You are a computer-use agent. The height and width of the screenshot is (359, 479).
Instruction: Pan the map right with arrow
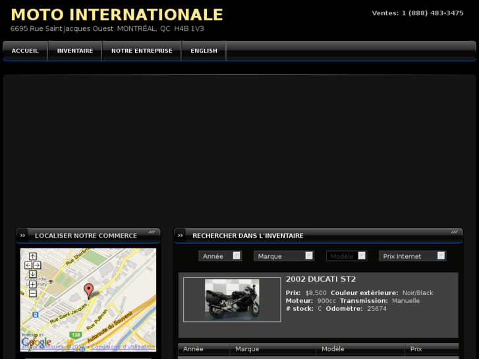click(x=37, y=265)
